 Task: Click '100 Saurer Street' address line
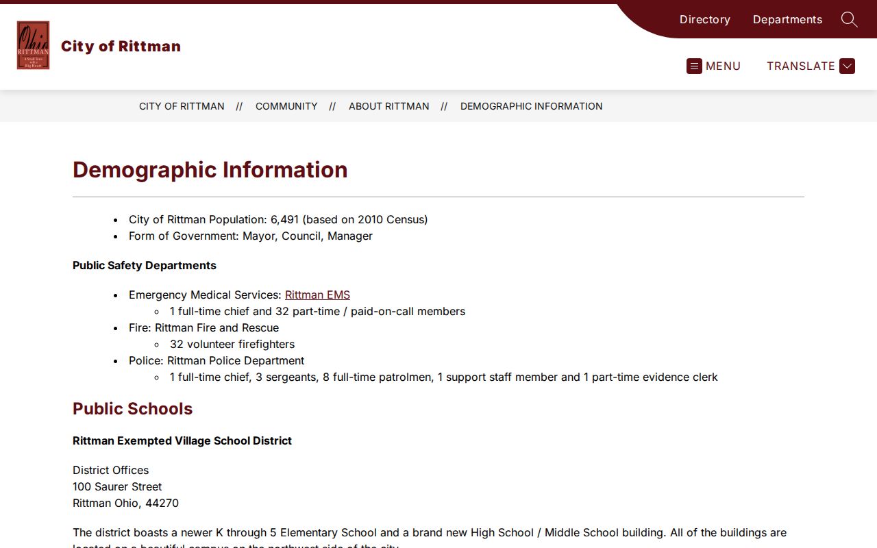click(x=117, y=486)
